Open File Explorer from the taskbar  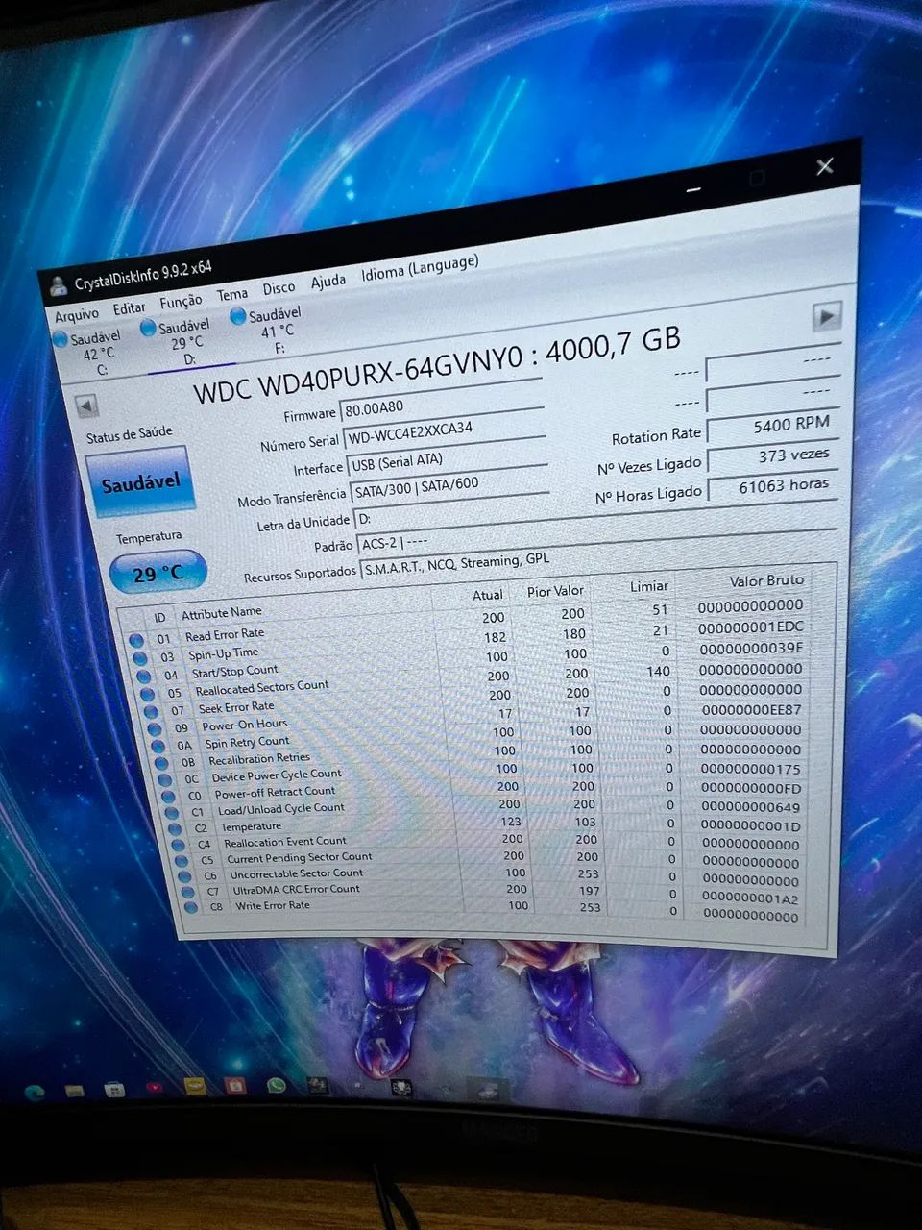click(75, 1090)
